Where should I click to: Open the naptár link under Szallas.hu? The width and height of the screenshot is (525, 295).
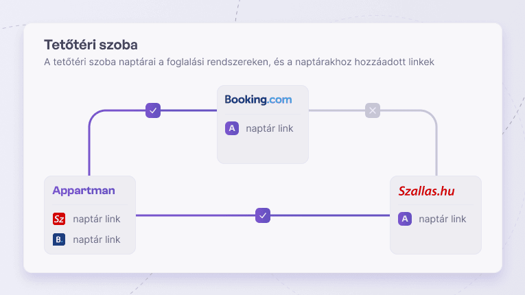pos(442,219)
